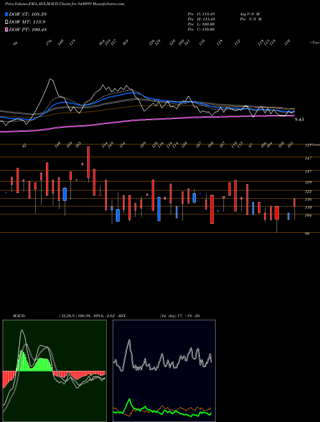Click the magenta DOW PT legend swatch
Viewport: 320px width, 422px height.
pyautogui.click(x=7, y=29)
